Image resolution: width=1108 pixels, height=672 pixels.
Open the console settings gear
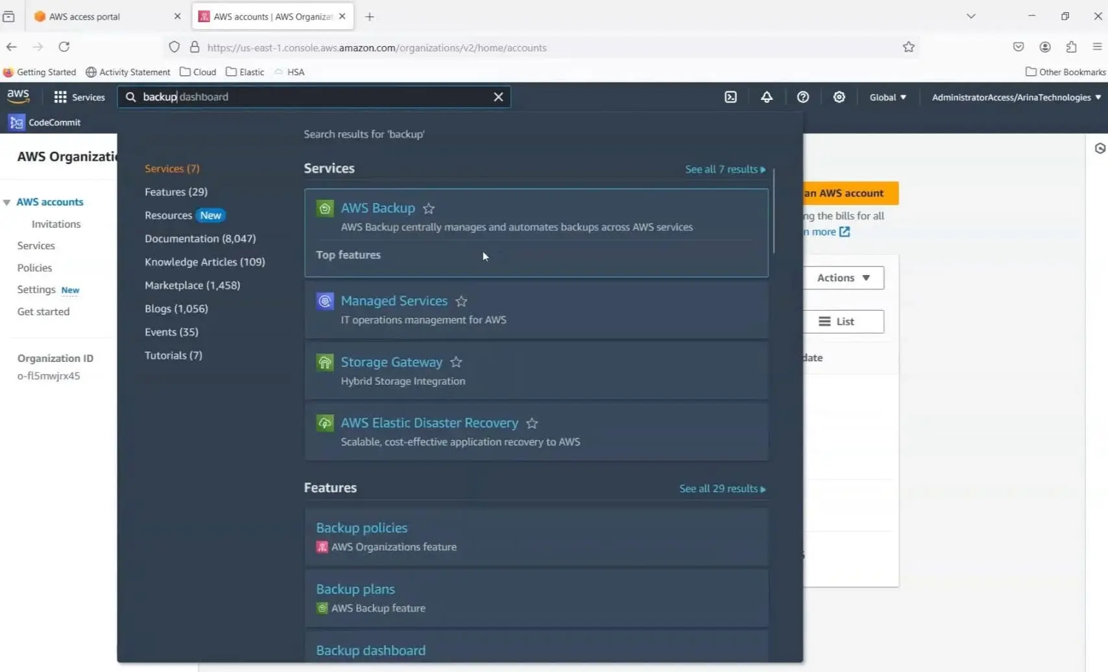pos(839,97)
